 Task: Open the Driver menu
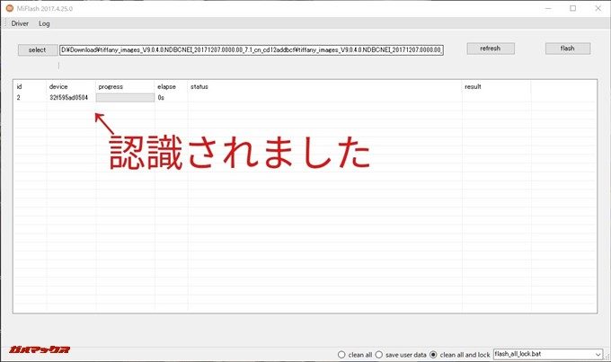pyautogui.click(x=20, y=22)
